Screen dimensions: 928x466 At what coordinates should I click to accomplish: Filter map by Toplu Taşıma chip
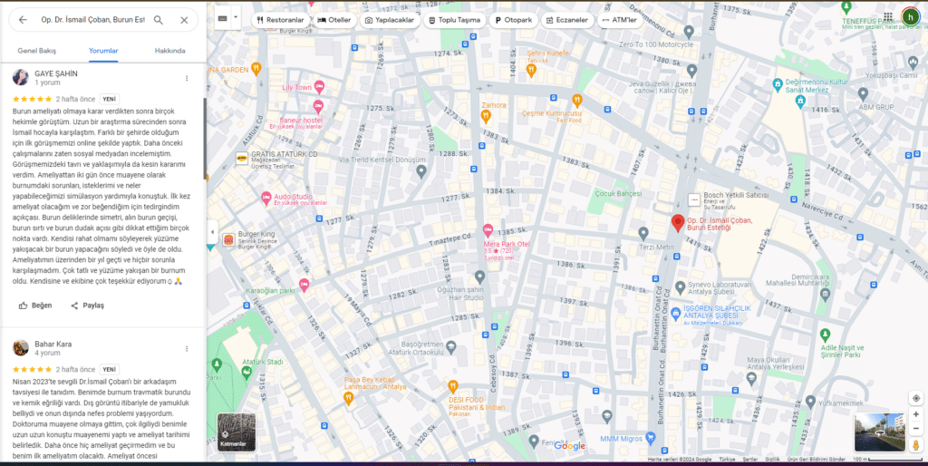coord(455,20)
